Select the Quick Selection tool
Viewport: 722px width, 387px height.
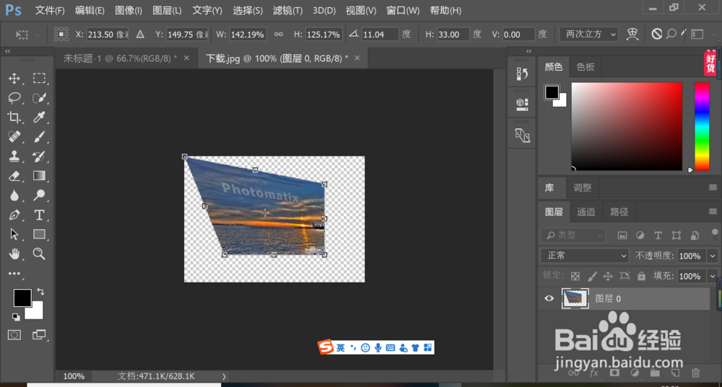click(x=39, y=98)
